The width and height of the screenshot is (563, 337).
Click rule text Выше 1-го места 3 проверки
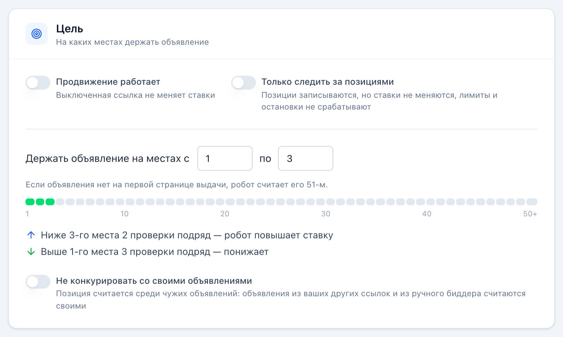[x=155, y=252]
